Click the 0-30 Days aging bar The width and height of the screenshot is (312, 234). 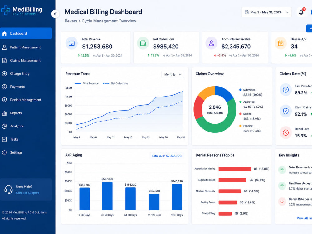(84, 199)
